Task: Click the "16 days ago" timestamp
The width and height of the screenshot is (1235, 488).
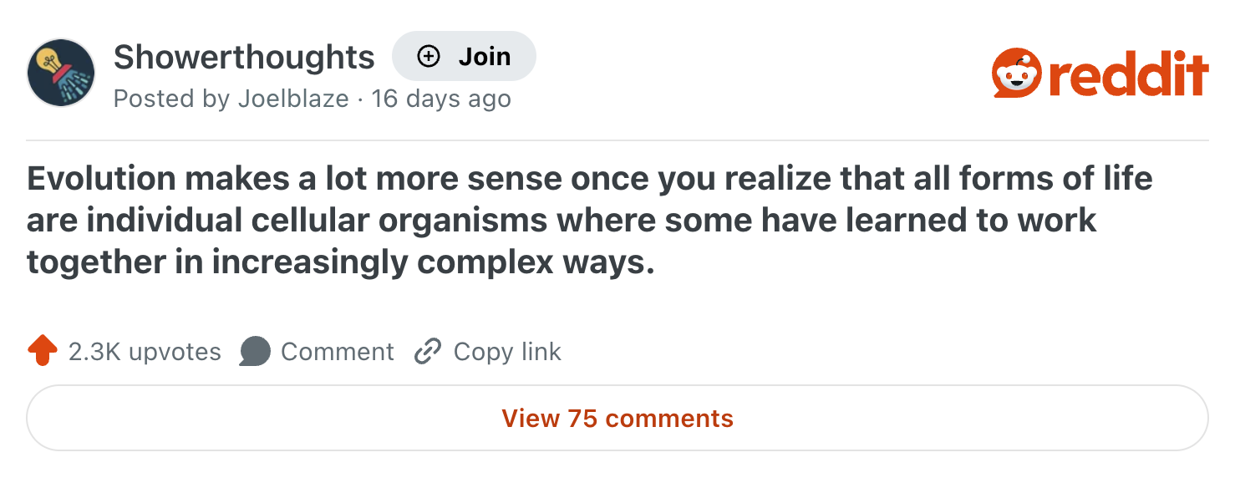Action: pyautogui.click(x=441, y=99)
